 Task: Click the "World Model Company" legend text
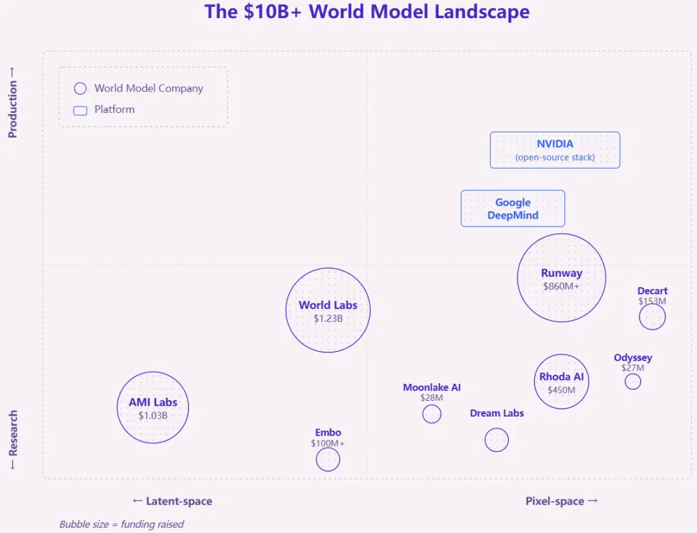pyautogui.click(x=149, y=88)
